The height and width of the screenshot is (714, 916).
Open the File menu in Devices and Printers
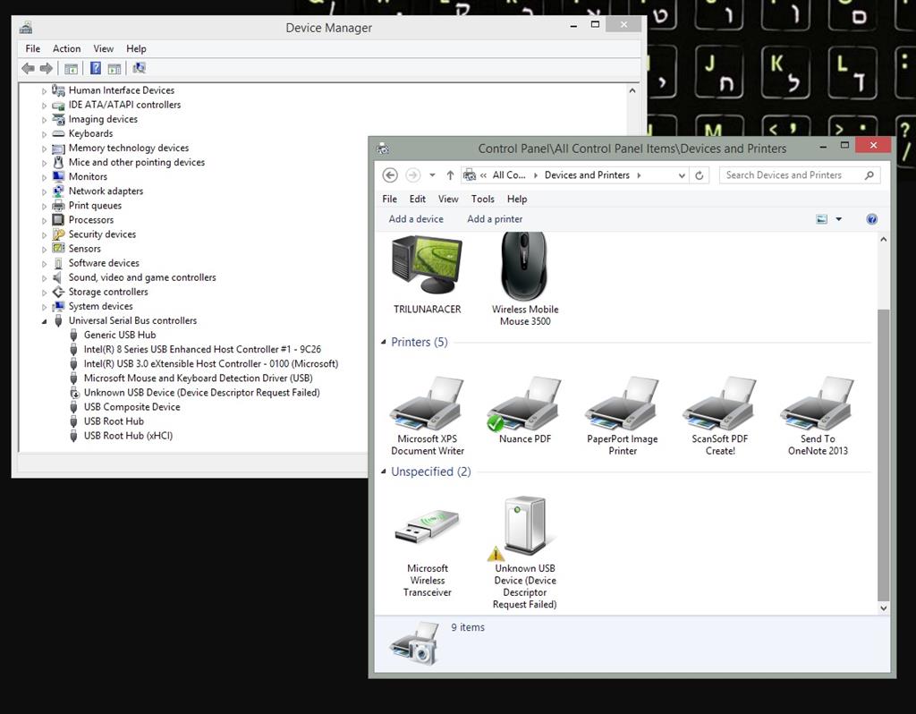pyautogui.click(x=390, y=200)
